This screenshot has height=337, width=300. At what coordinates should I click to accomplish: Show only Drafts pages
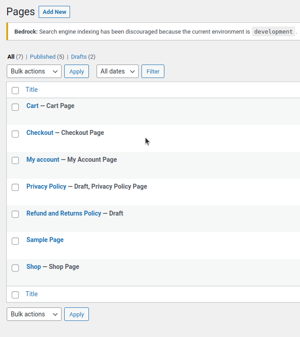pyautogui.click(x=79, y=57)
